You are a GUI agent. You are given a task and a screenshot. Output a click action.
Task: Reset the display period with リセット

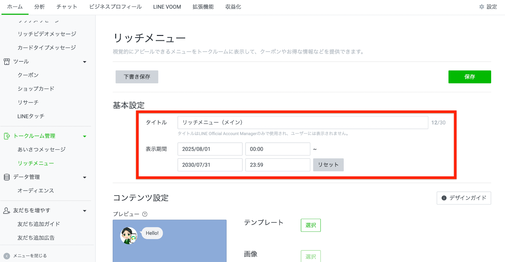pyautogui.click(x=328, y=165)
